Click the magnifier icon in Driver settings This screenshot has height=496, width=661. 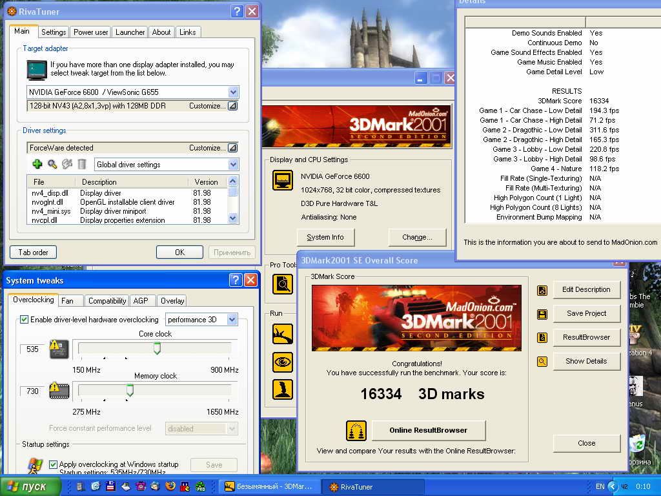tap(52, 164)
